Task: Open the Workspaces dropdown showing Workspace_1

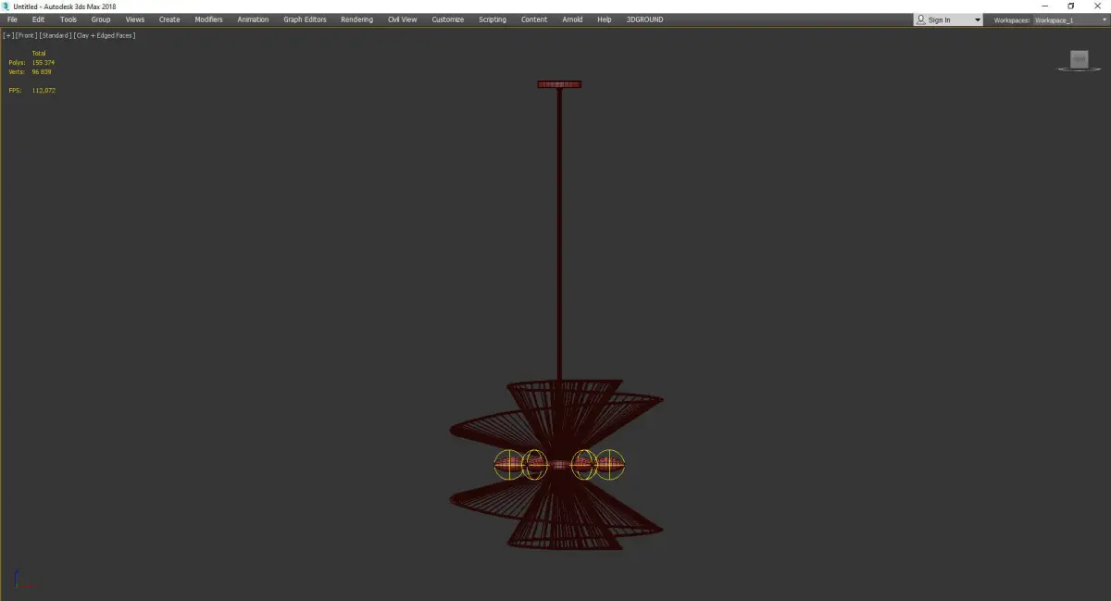Action: coord(1070,19)
